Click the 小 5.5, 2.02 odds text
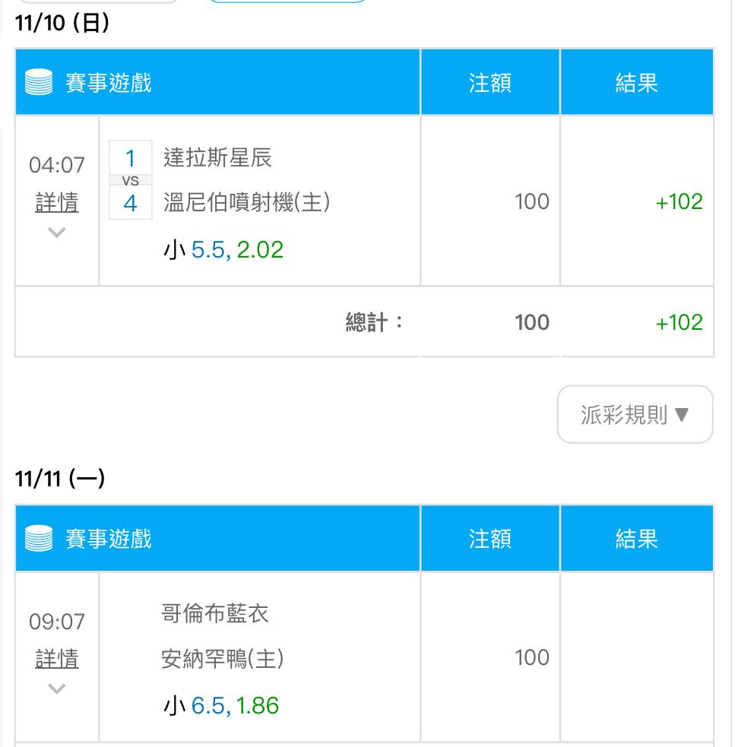Image resolution: width=741 pixels, height=747 pixels. click(x=223, y=249)
